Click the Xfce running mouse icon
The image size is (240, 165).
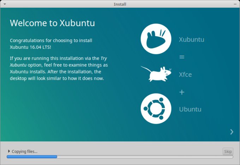tap(156, 74)
